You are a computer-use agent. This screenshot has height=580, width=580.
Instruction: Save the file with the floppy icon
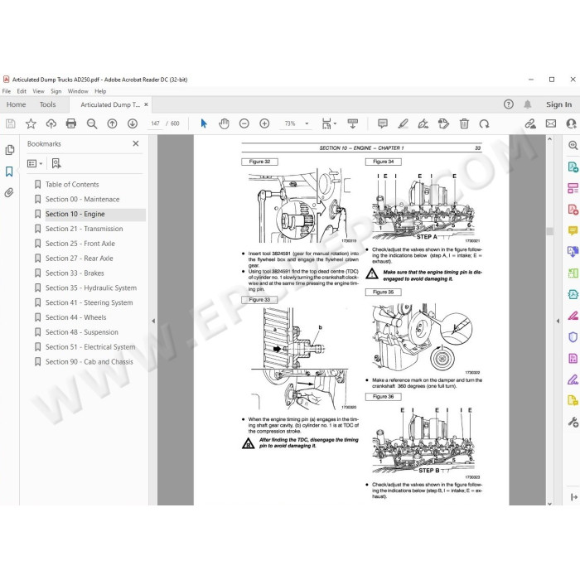(11, 123)
